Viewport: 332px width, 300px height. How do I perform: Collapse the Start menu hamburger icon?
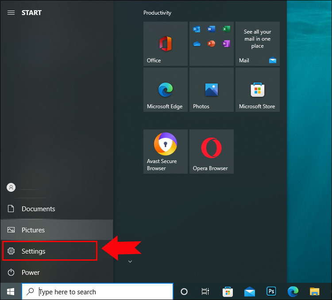pyautogui.click(x=11, y=13)
